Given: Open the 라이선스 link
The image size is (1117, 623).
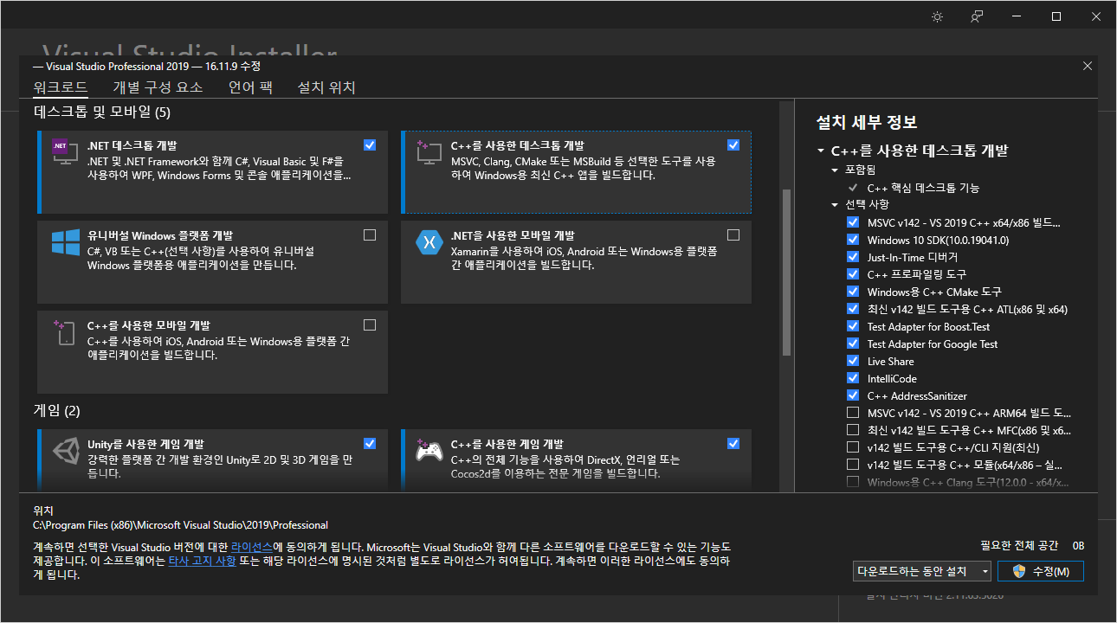Looking at the screenshot, I should (x=252, y=548).
